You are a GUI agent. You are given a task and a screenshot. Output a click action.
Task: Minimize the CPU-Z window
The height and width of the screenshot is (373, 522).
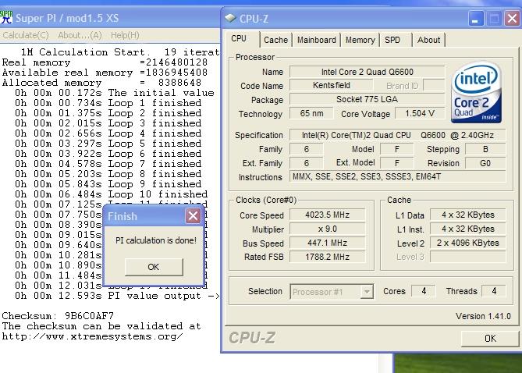(476, 19)
